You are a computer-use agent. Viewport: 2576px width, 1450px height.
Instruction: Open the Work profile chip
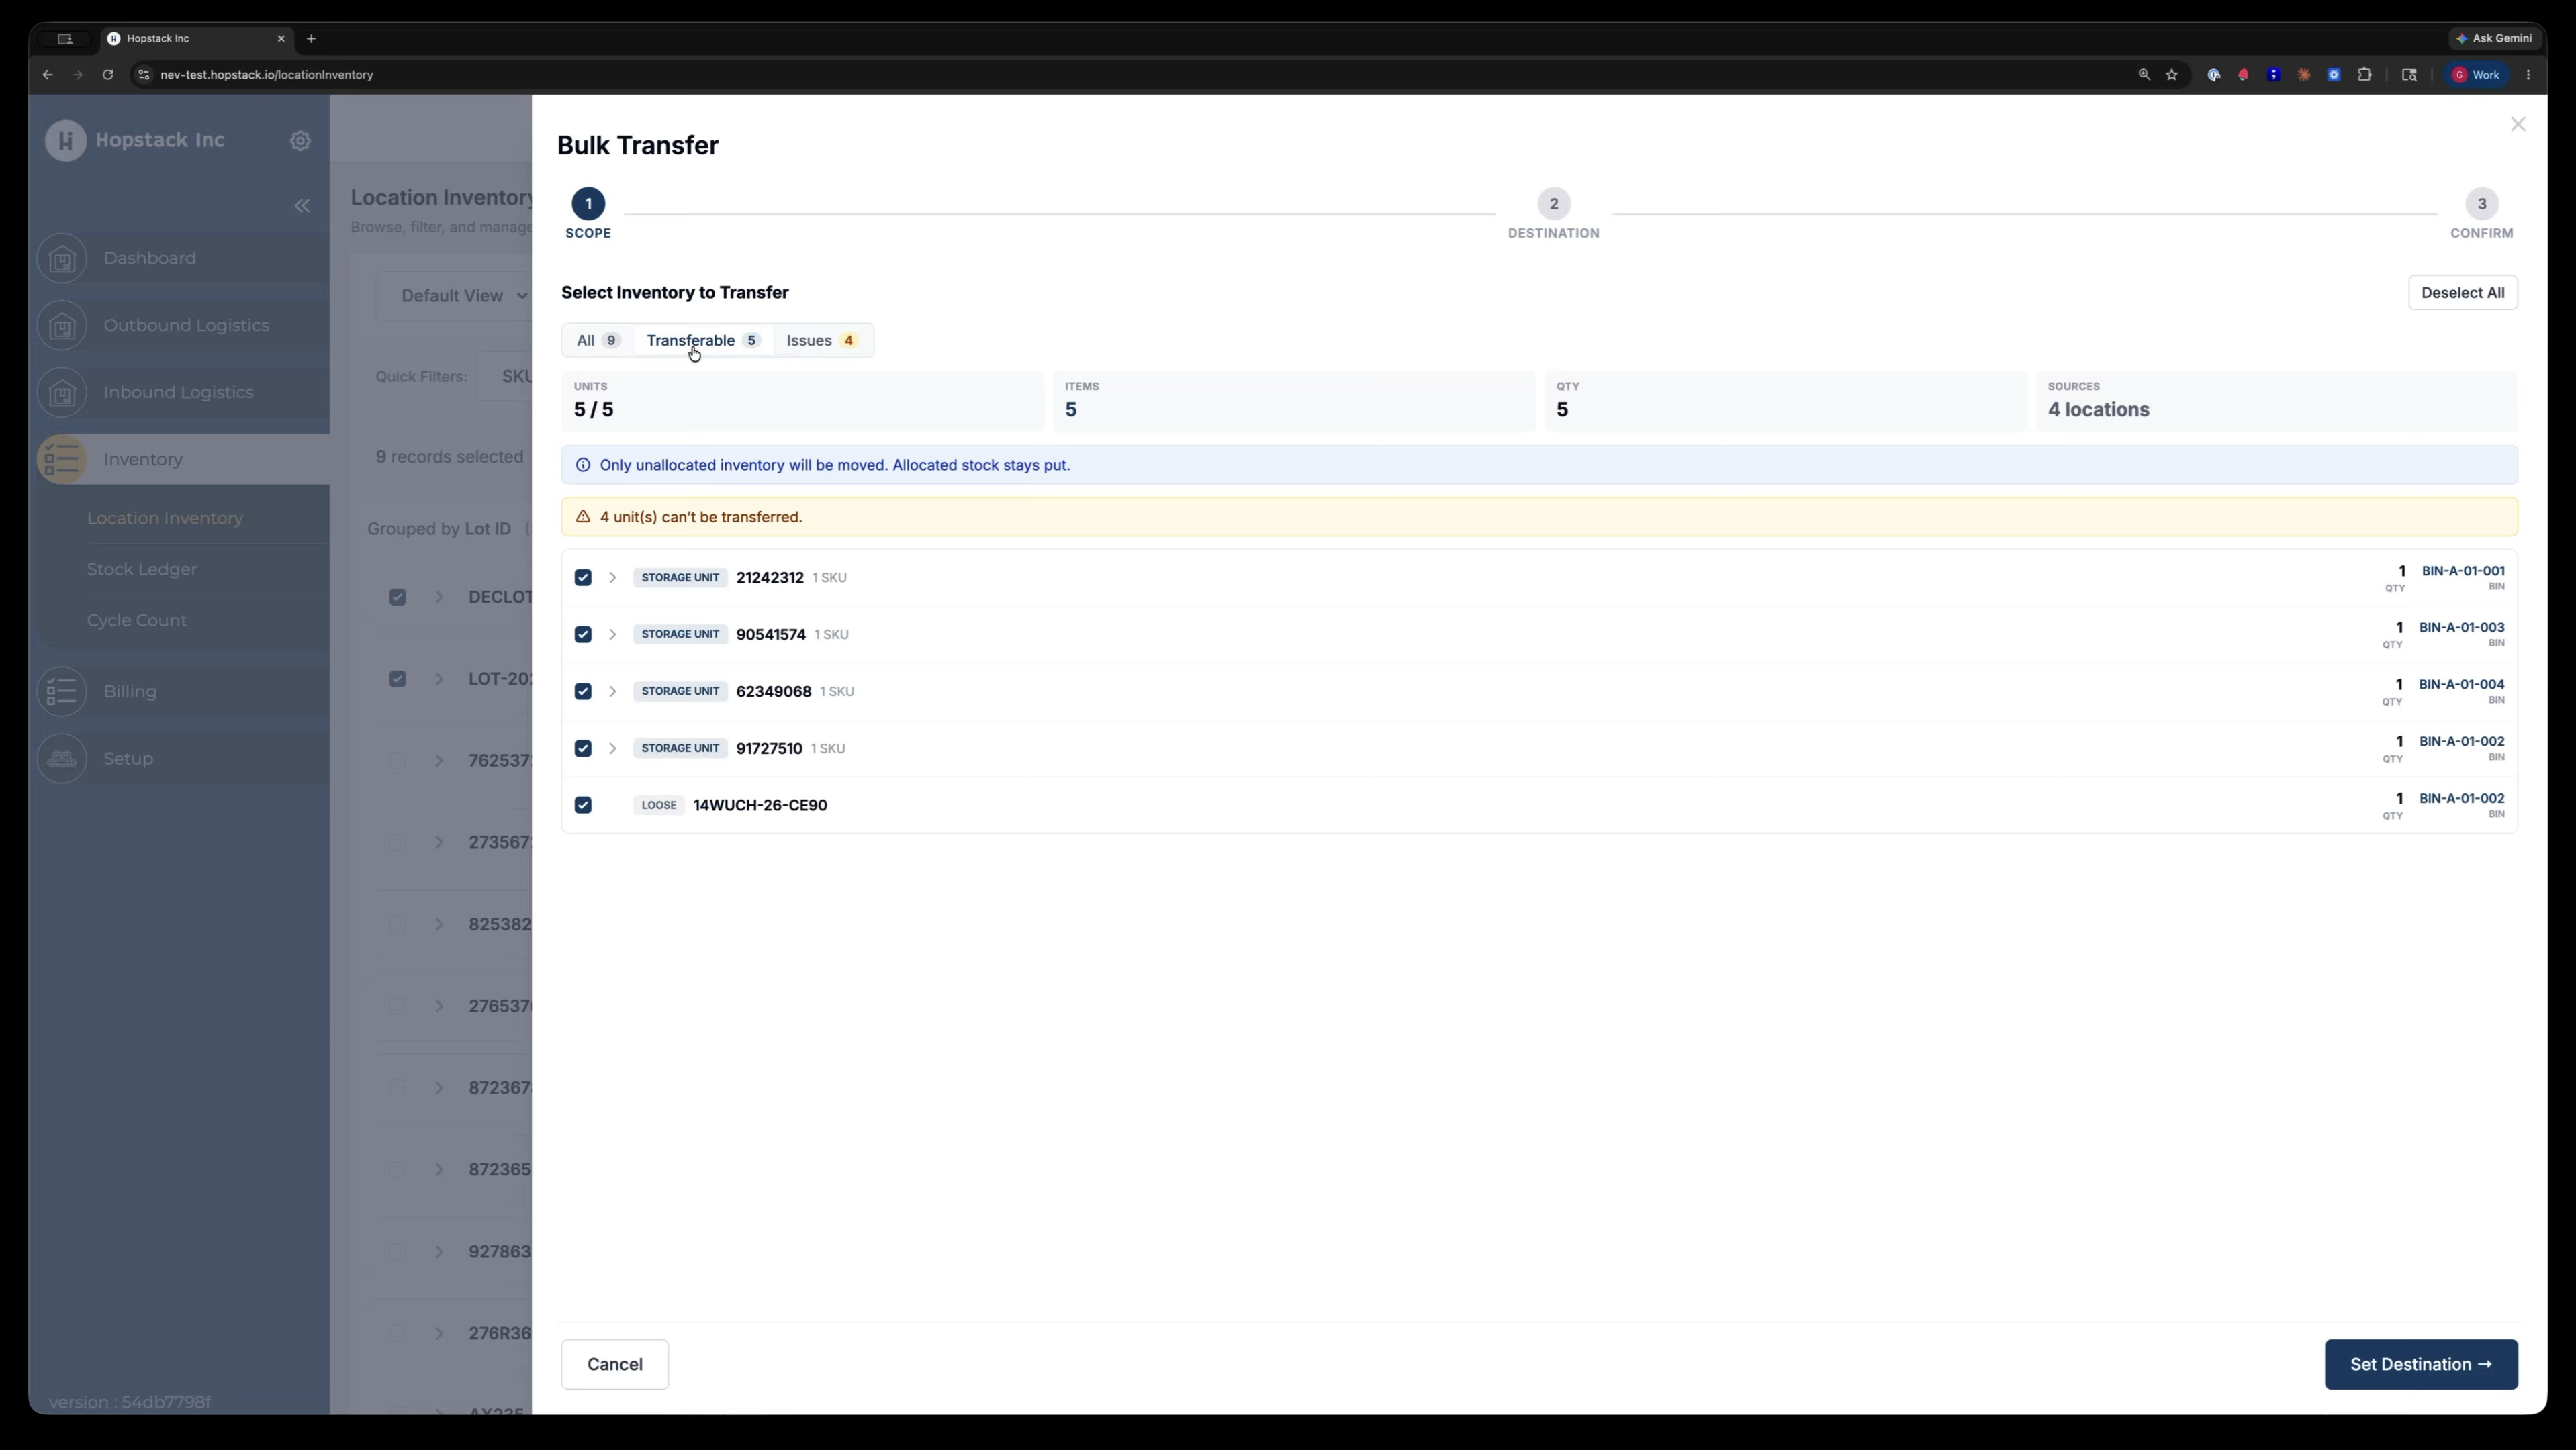pyautogui.click(x=2477, y=75)
